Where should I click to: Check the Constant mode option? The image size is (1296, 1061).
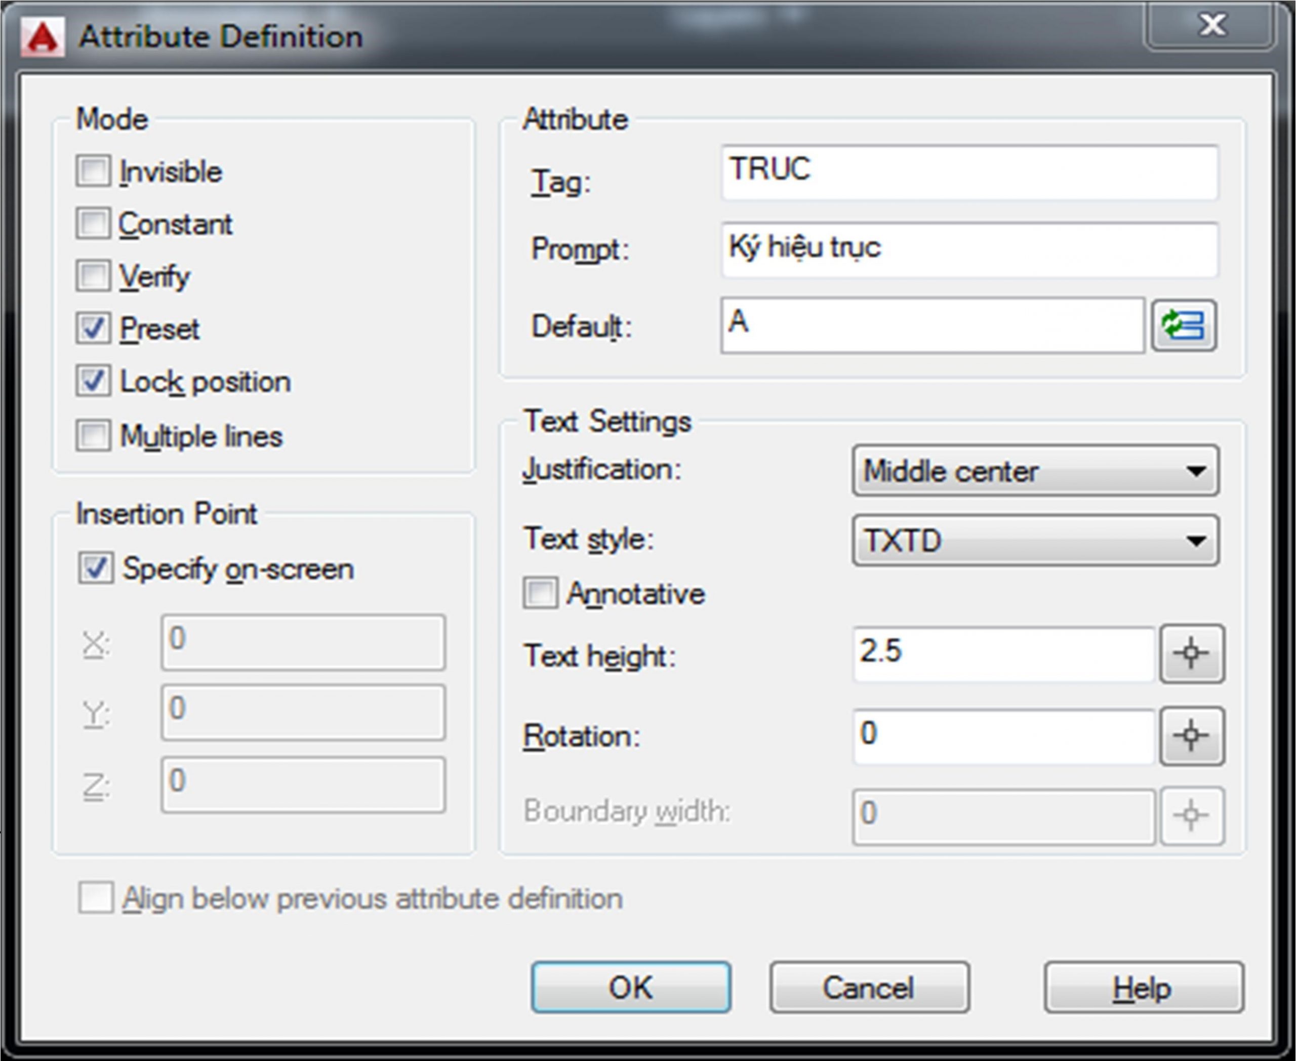click(93, 223)
